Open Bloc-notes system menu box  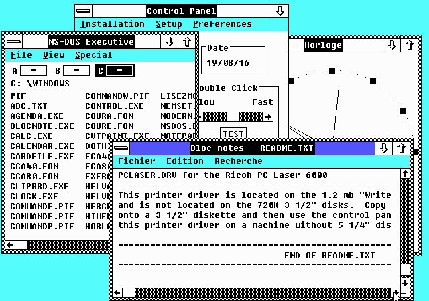click(x=121, y=148)
